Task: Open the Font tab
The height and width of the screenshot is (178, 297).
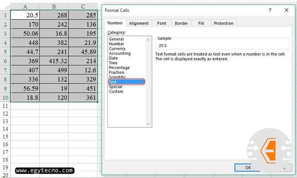Action: (161, 23)
